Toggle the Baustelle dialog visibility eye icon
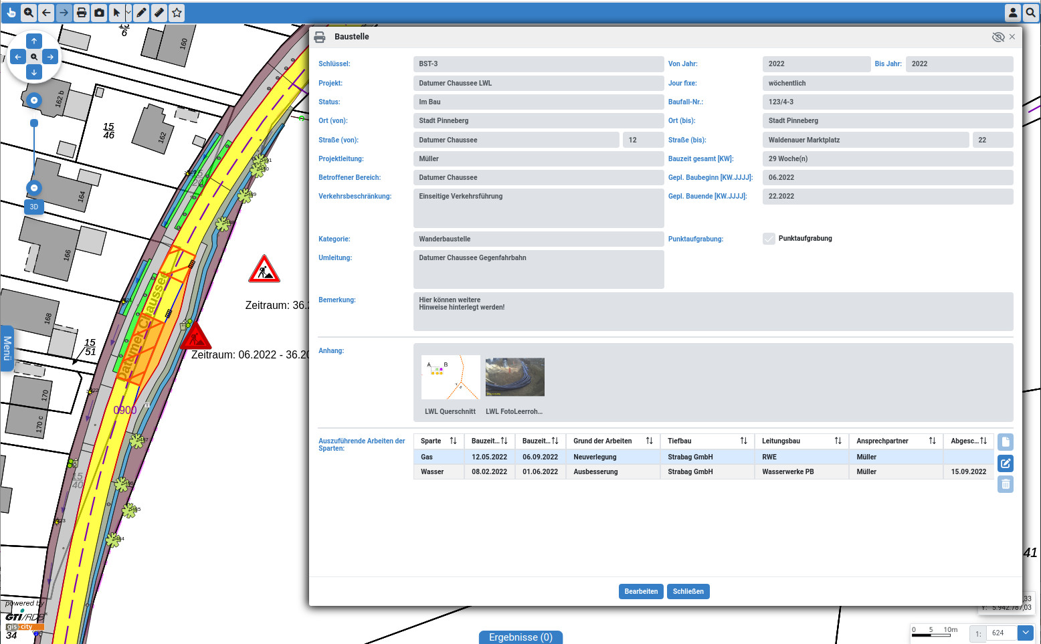 click(x=998, y=37)
